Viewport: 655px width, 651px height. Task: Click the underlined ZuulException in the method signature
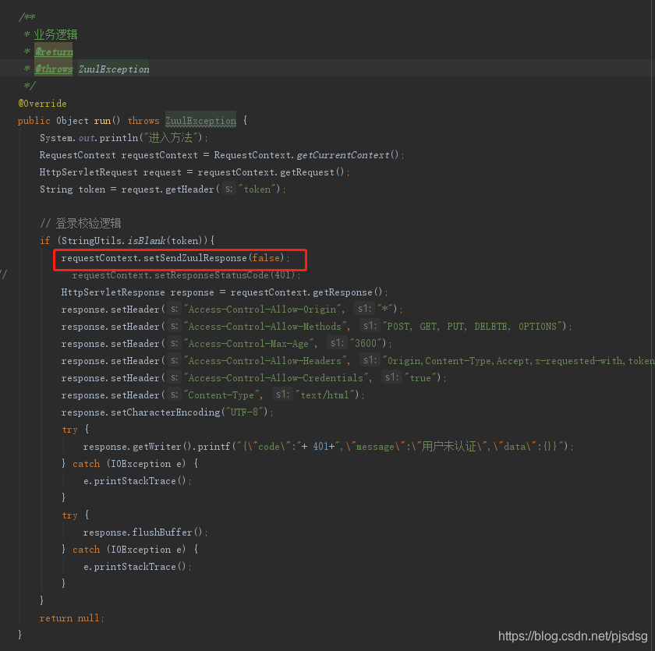[x=201, y=121]
